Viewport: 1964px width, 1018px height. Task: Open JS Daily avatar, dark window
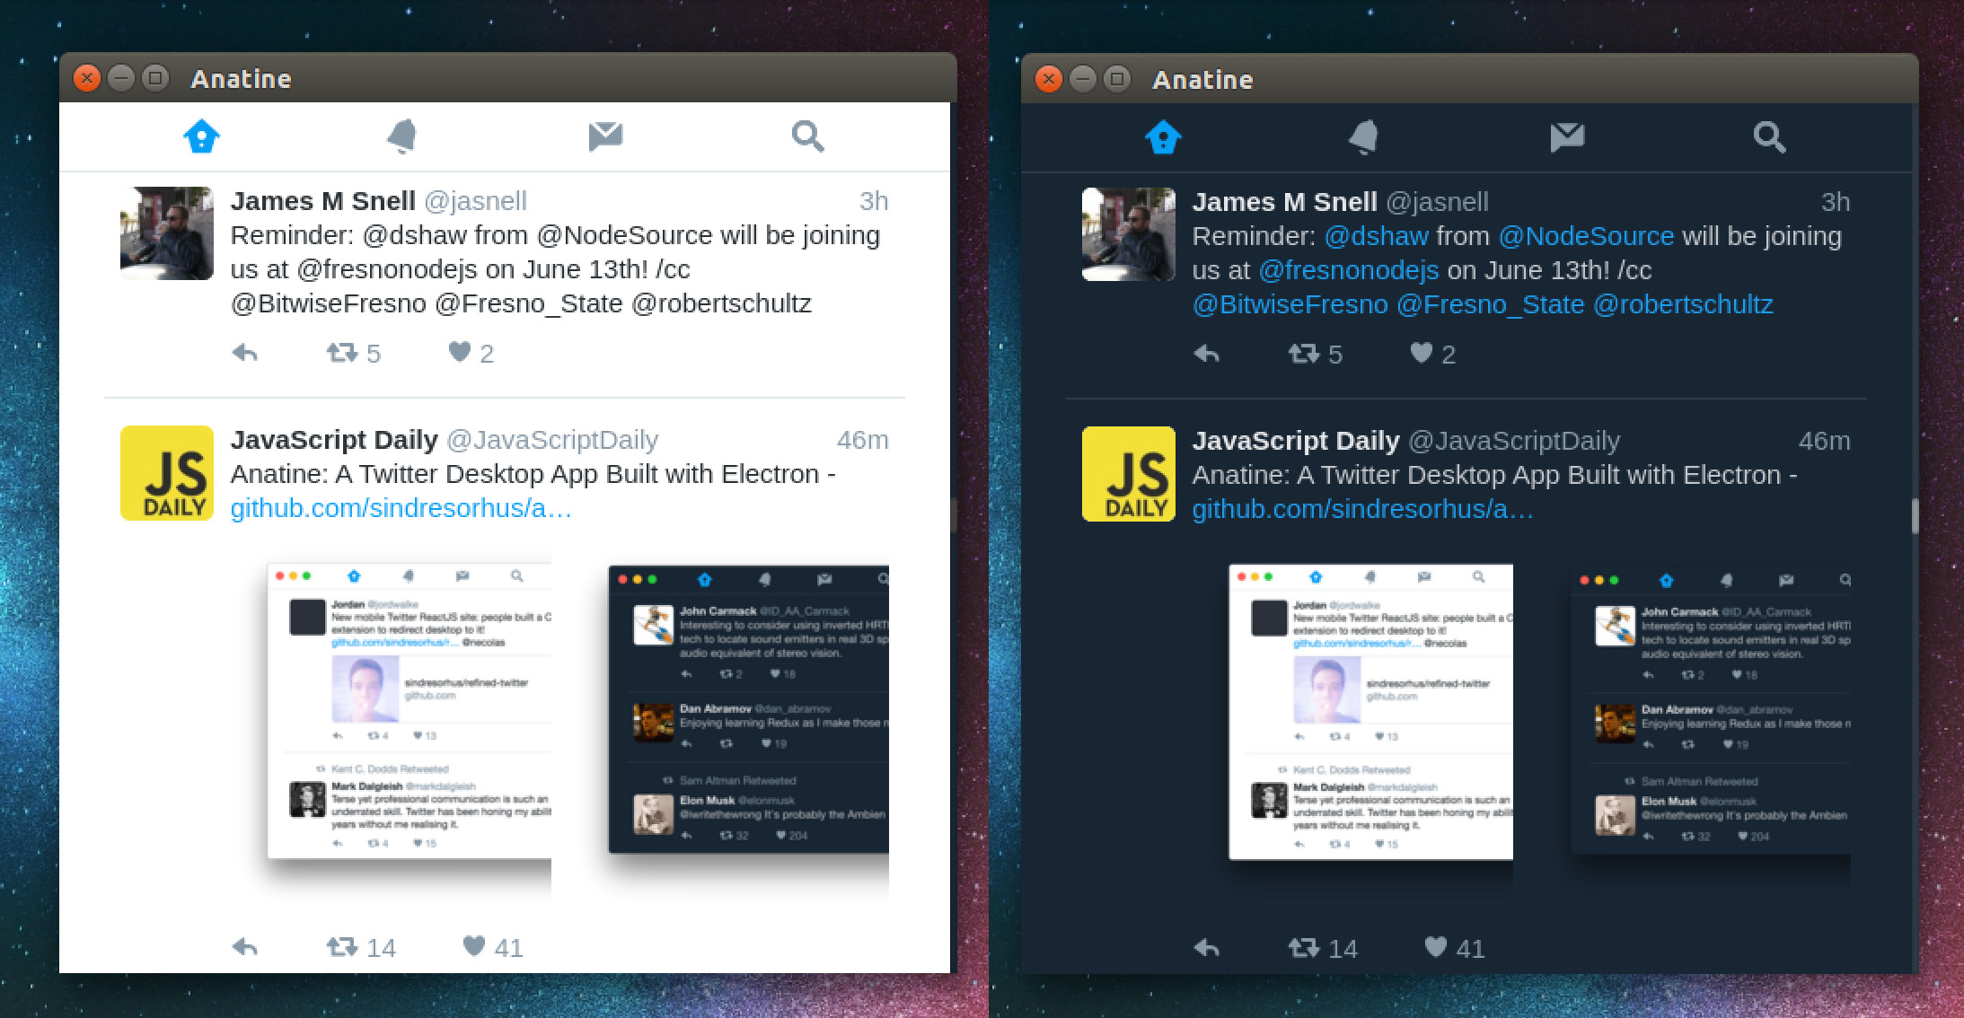1129,474
